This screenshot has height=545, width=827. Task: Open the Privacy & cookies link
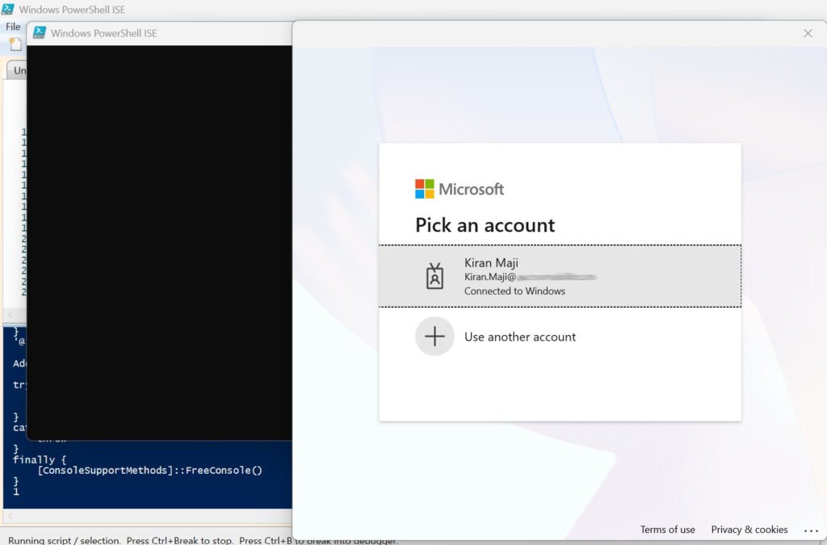point(749,529)
